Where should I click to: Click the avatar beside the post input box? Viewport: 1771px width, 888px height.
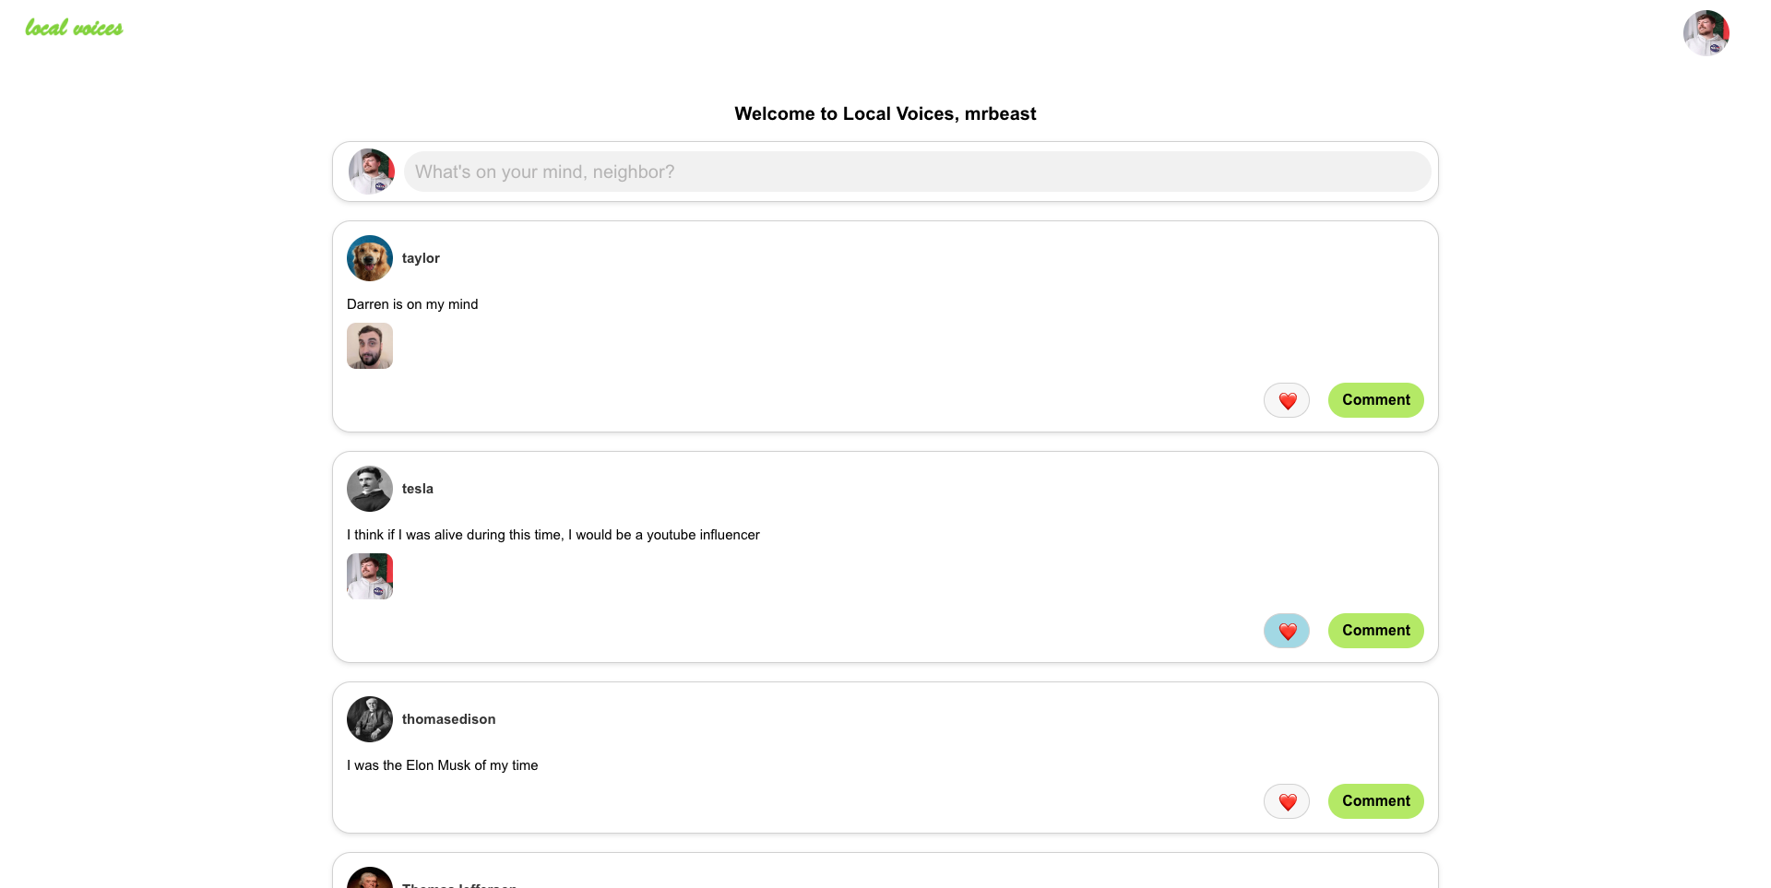[372, 172]
